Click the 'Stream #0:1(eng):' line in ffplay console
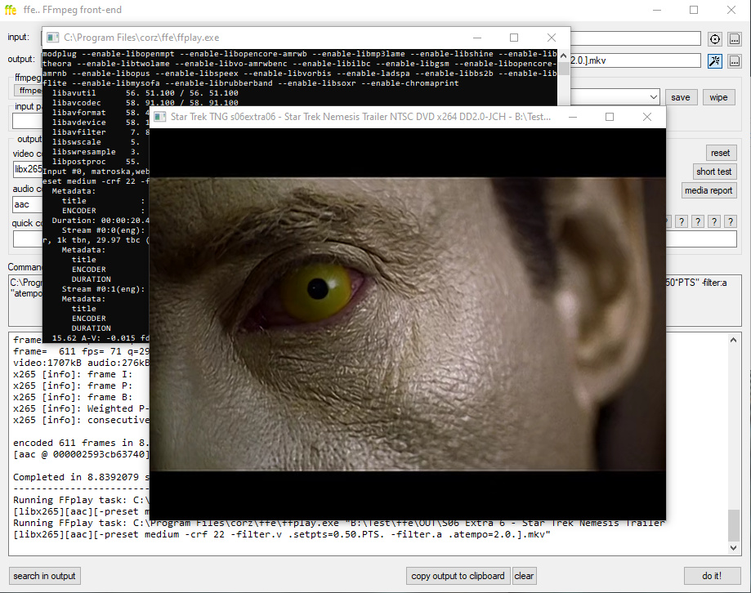The image size is (751, 593). (103, 289)
